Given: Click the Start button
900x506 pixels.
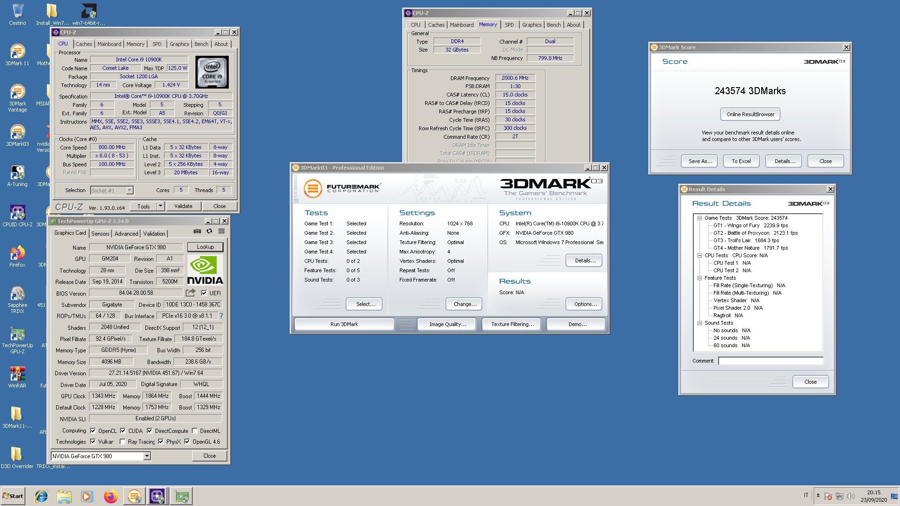Looking at the screenshot, I should click(13, 496).
